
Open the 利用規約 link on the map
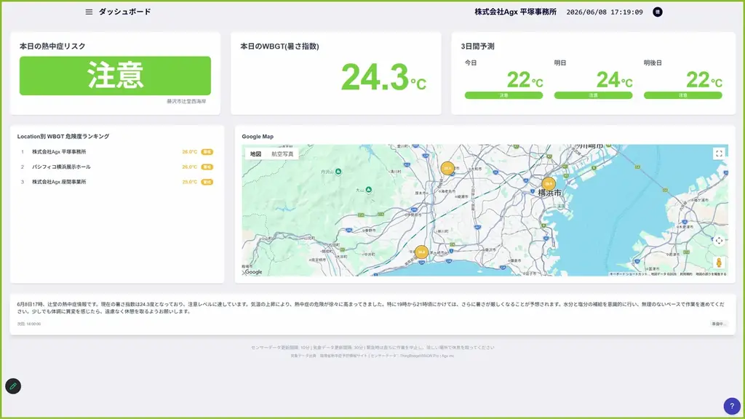(x=685, y=274)
